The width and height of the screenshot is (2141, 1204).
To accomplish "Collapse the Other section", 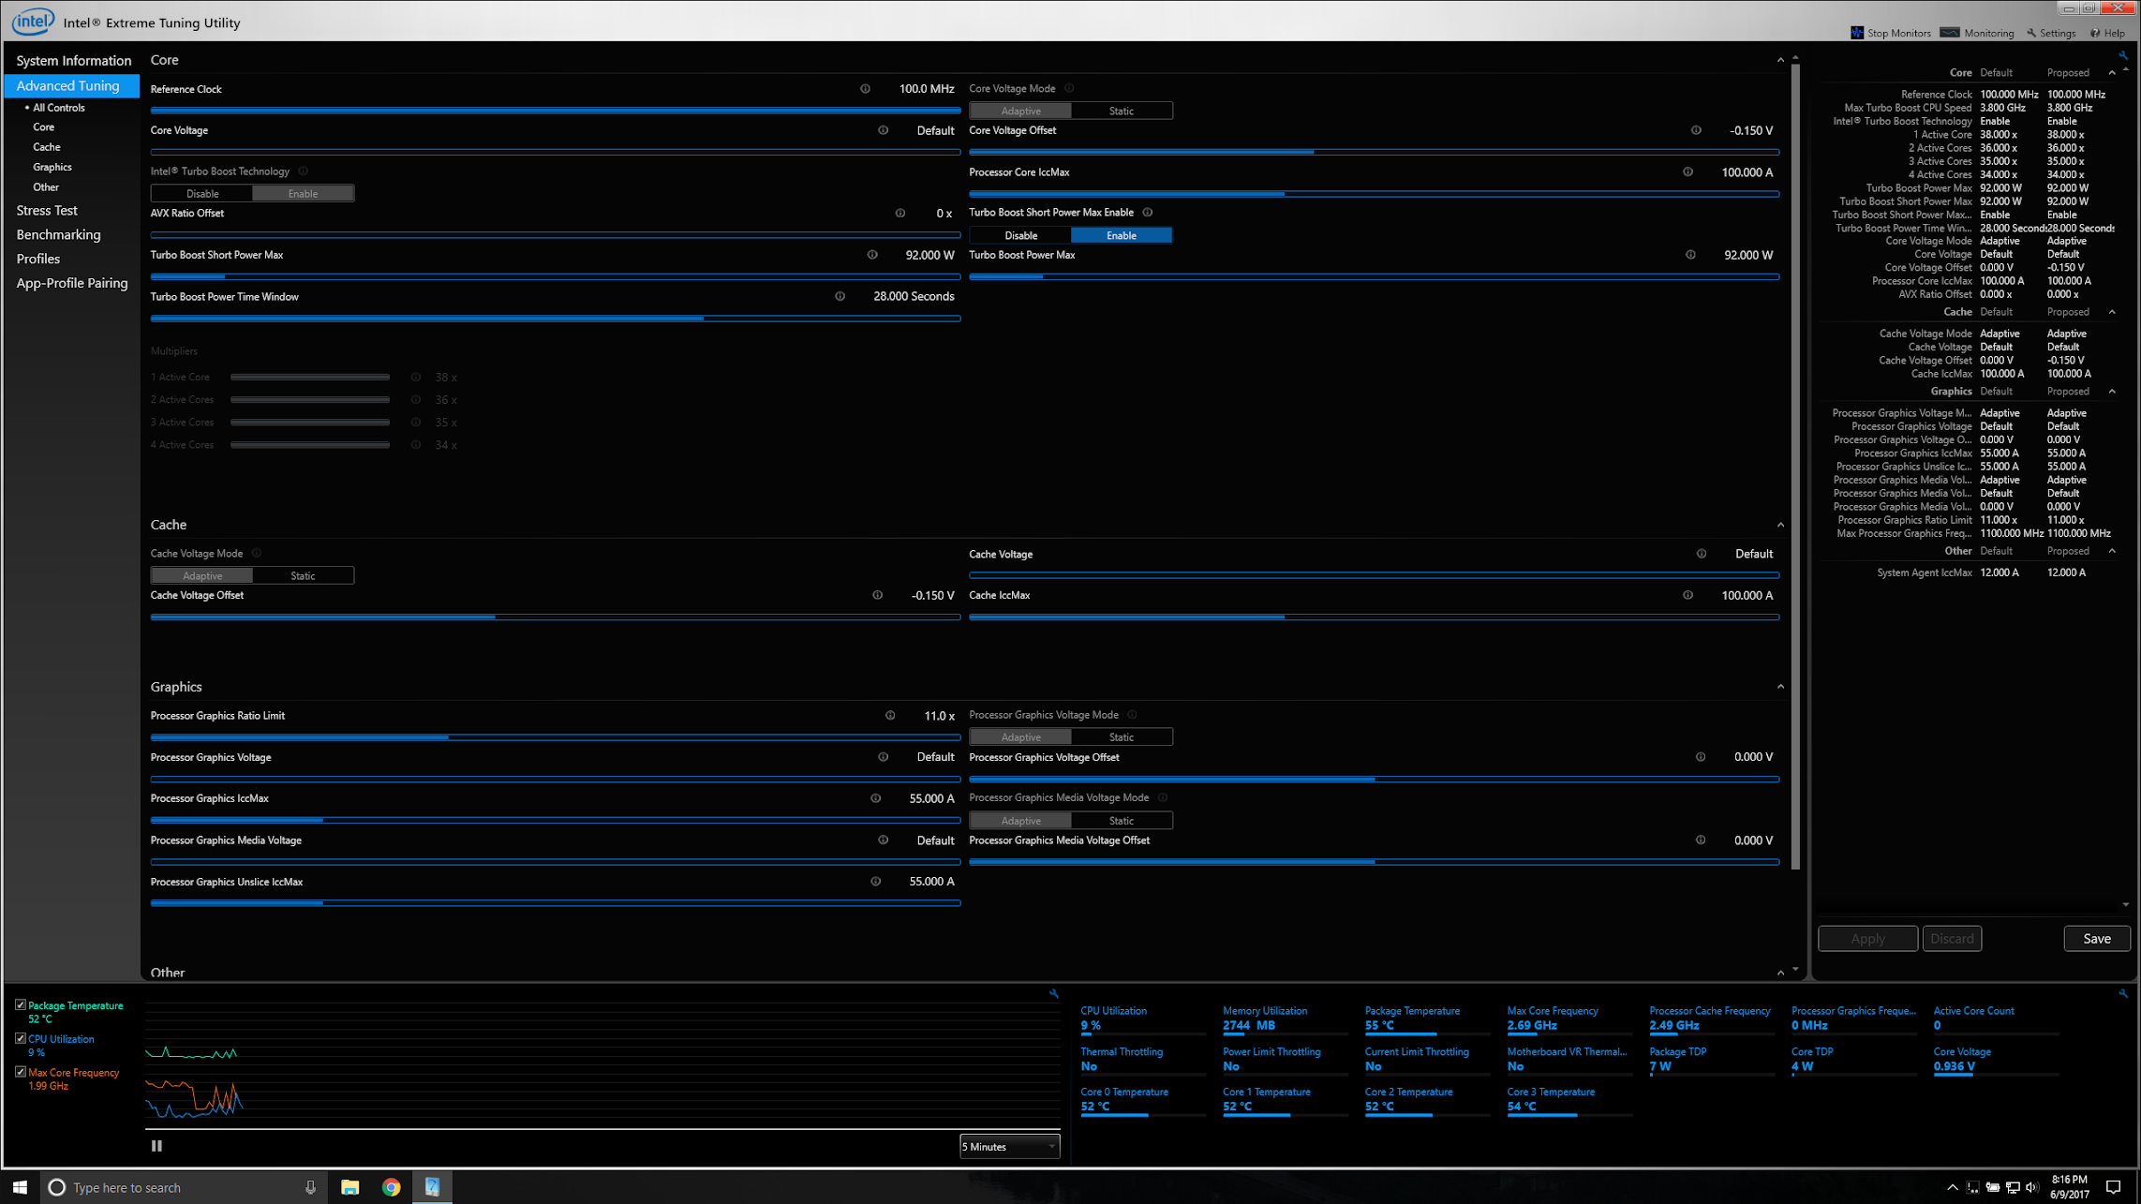I will [1780, 973].
